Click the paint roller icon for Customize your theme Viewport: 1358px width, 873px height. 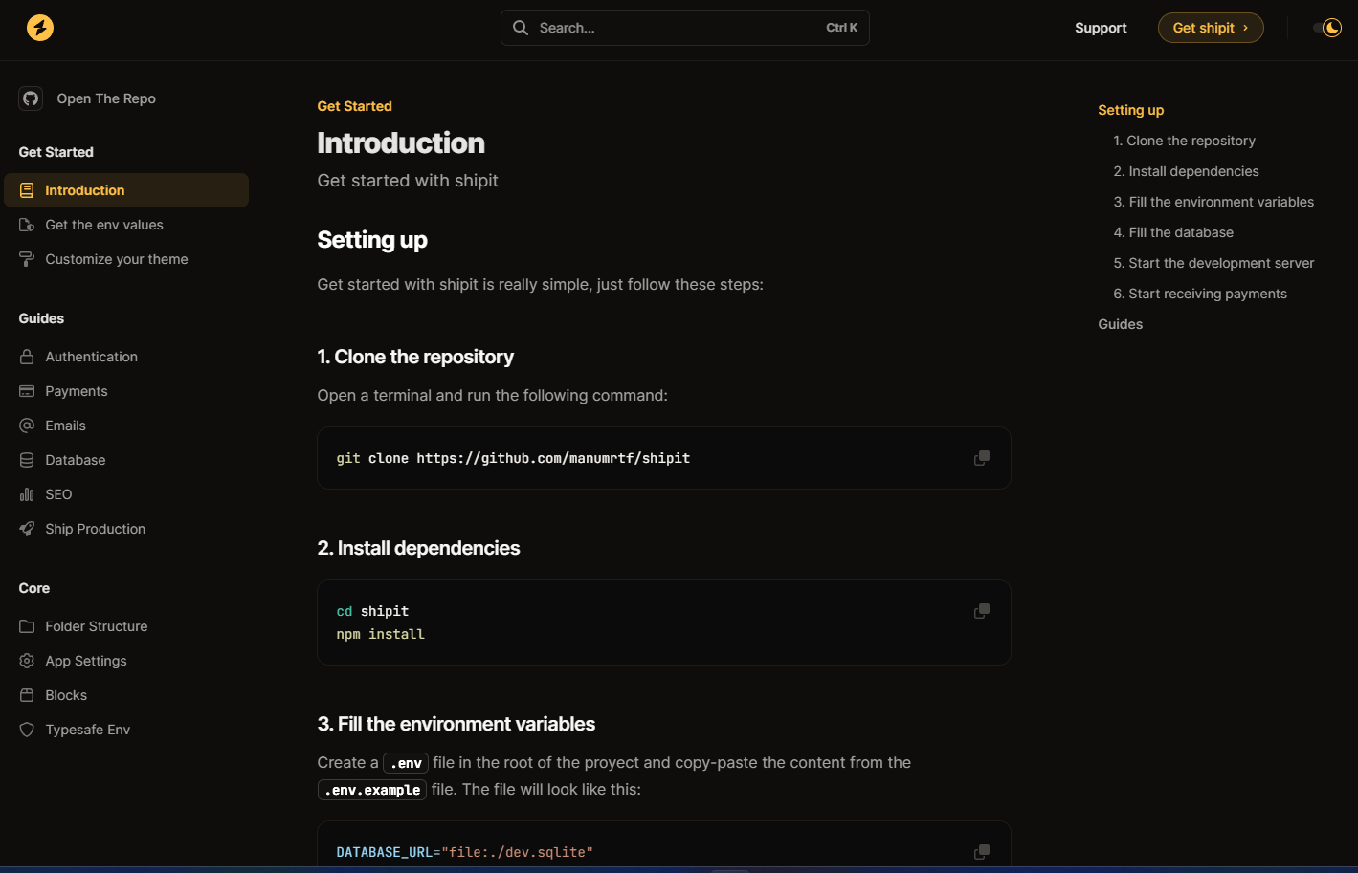coord(27,259)
